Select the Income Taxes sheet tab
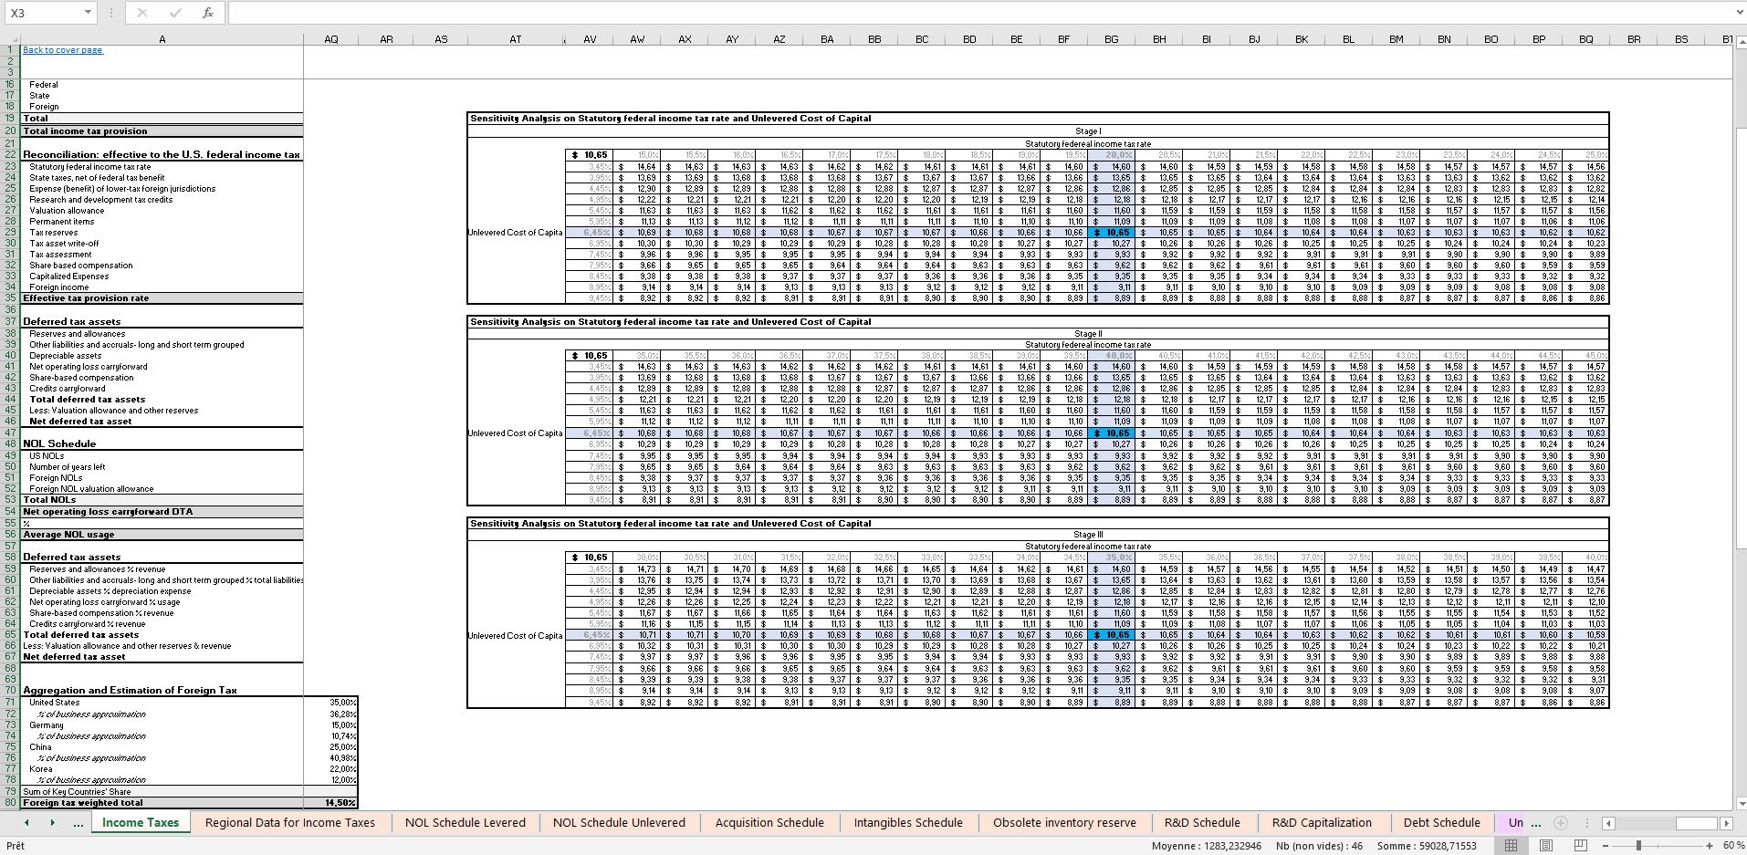This screenshot has height=855, width=1747. tap(141, 822)
